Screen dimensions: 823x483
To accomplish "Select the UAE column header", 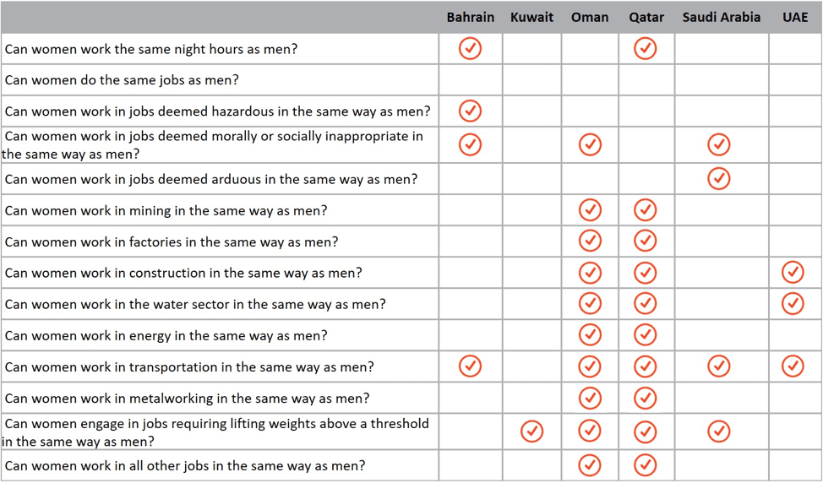I will pos(795,17).
